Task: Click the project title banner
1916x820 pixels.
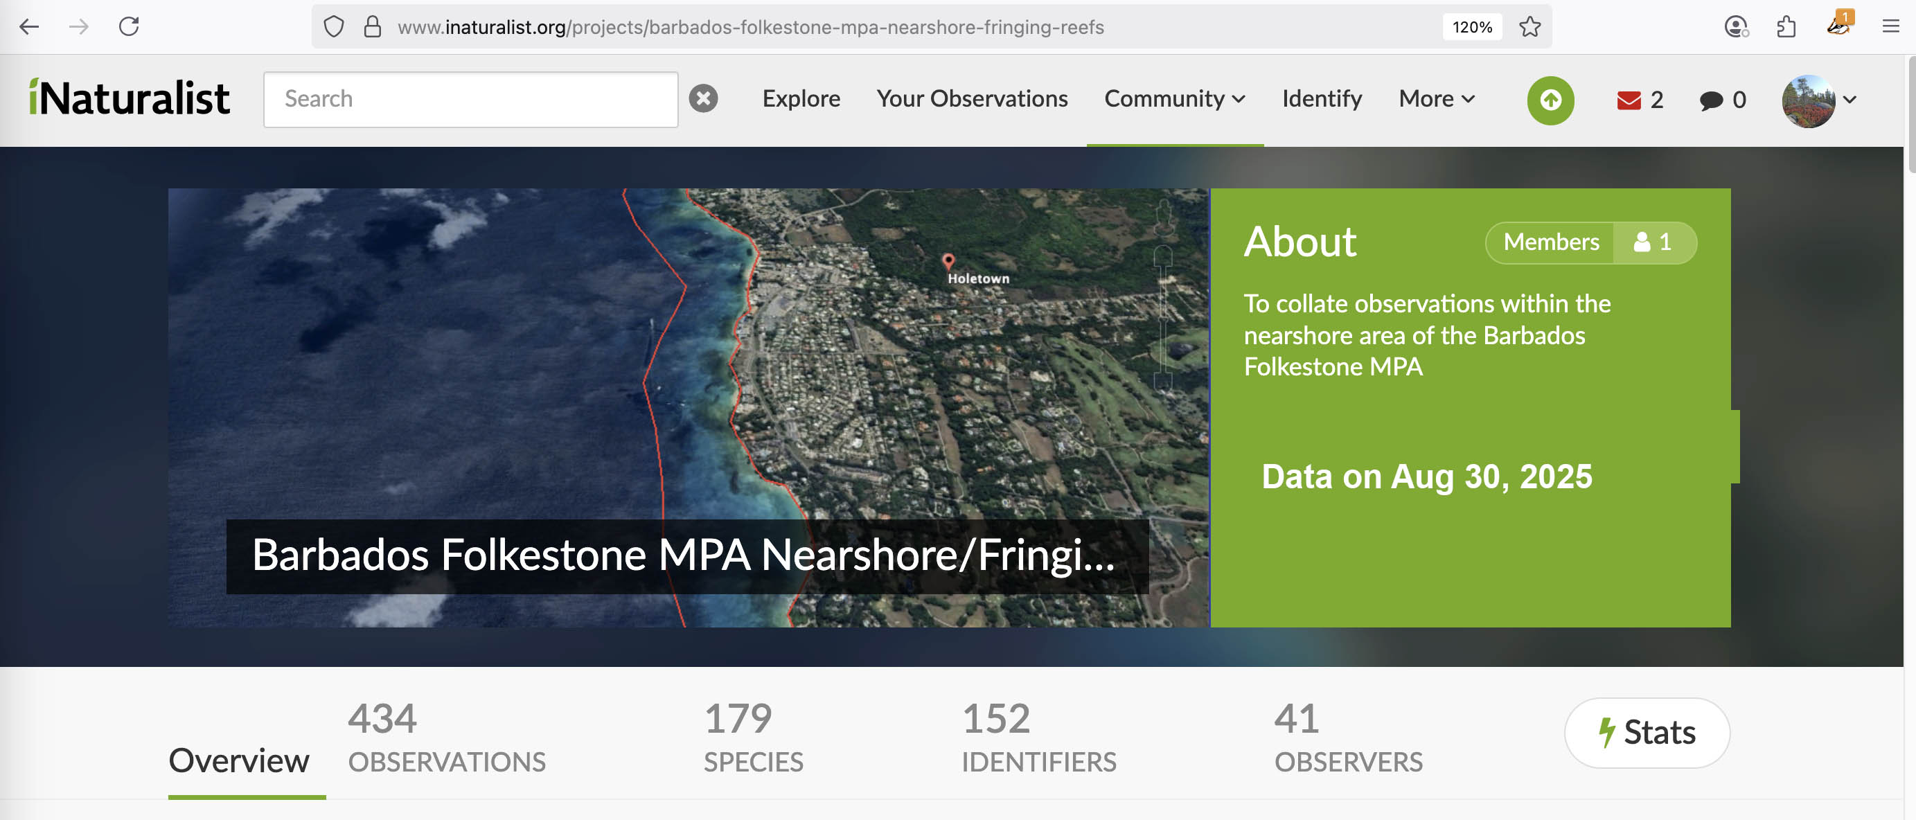Action: (686, 555)
